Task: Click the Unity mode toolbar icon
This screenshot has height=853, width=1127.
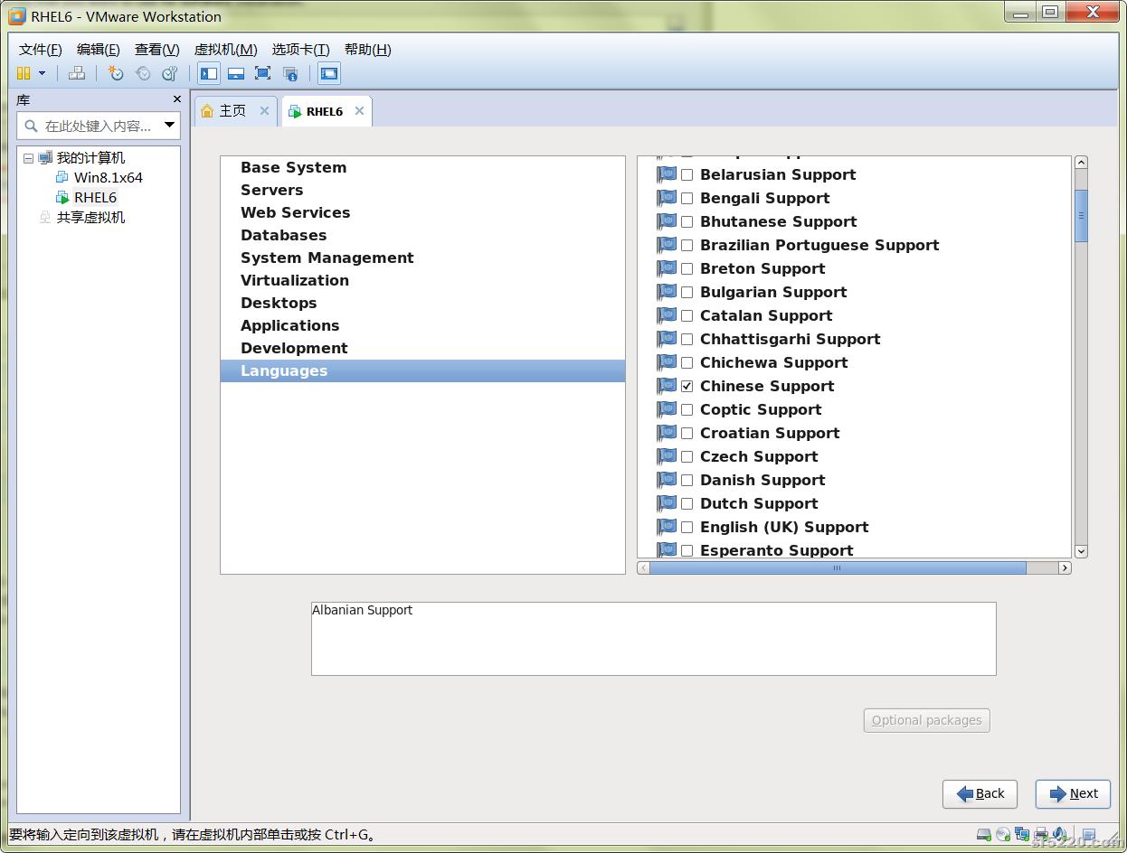Action: pos(290,73)
